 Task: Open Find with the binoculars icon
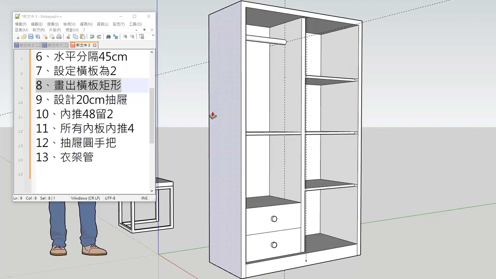coord(108,37)
